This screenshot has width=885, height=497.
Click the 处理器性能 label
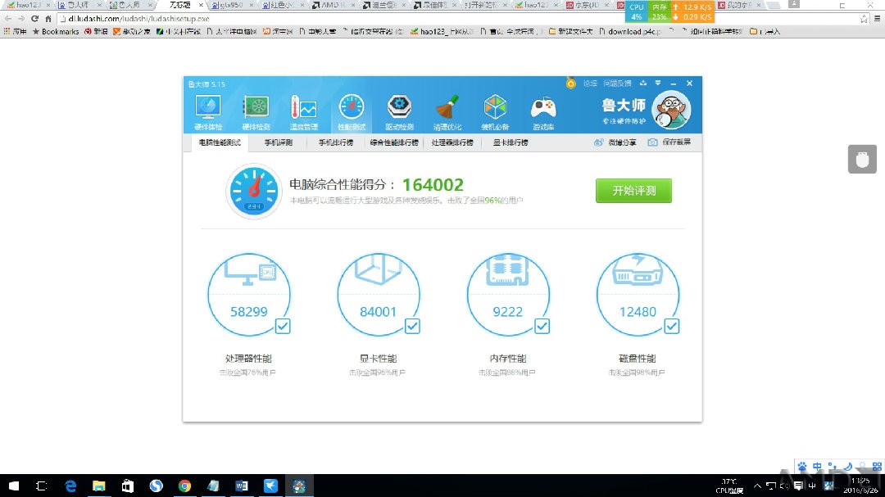coord(248,359)
